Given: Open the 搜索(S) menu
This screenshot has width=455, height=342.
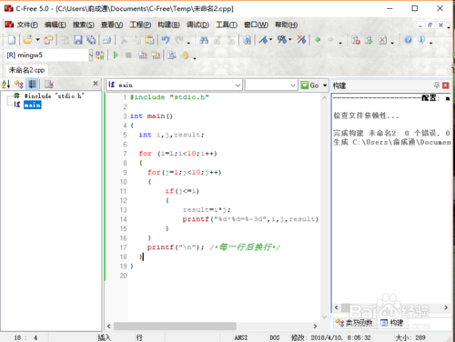Looking at the screenshot, I should tap(84, 25).
